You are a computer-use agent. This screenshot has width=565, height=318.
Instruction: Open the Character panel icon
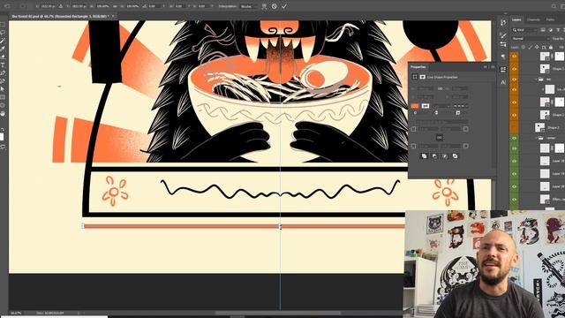(x=503, y=82)
